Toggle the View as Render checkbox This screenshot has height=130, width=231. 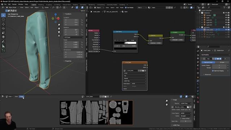[x=181, y=118]
